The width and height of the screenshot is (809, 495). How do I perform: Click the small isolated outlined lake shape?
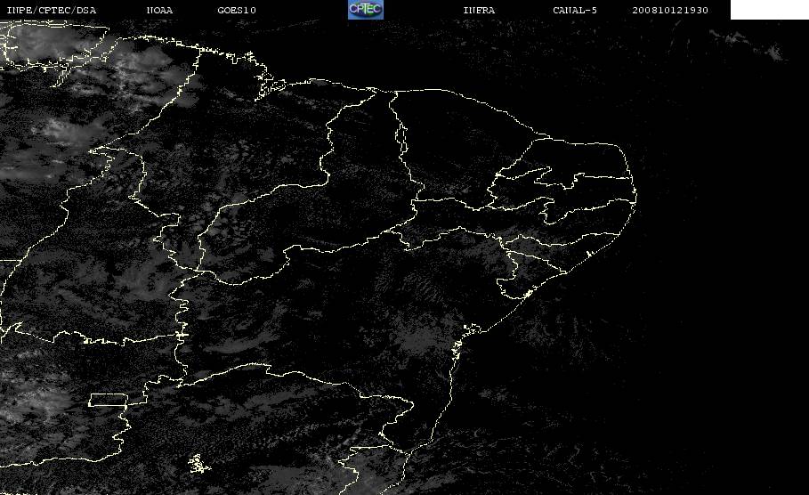point(198,464)
